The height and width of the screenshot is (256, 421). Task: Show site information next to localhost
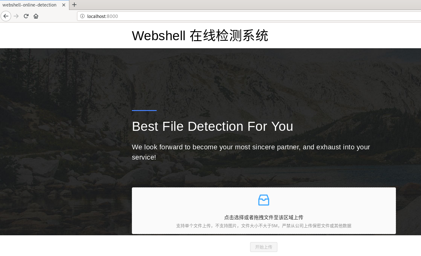point(82,16)
